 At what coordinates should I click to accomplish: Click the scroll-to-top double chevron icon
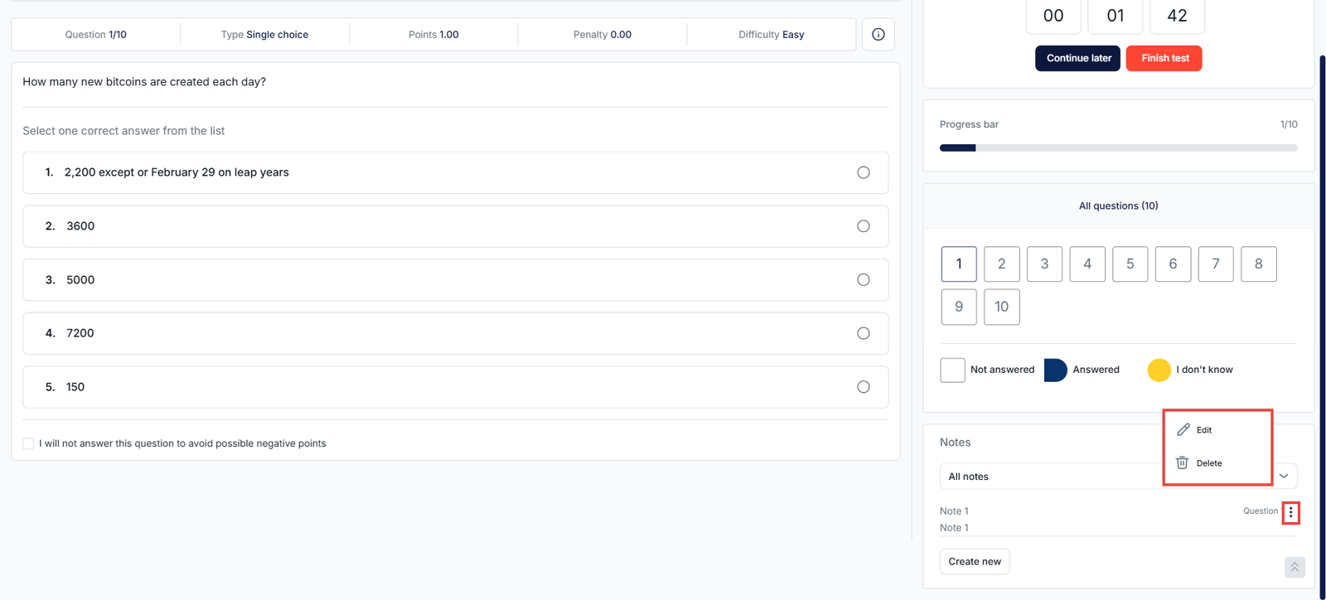tap(1295, 567)
